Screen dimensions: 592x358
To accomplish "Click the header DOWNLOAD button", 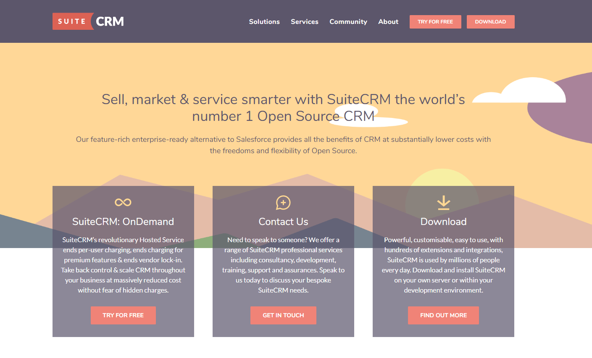I will pyautogui.click(x=490, y=22).
